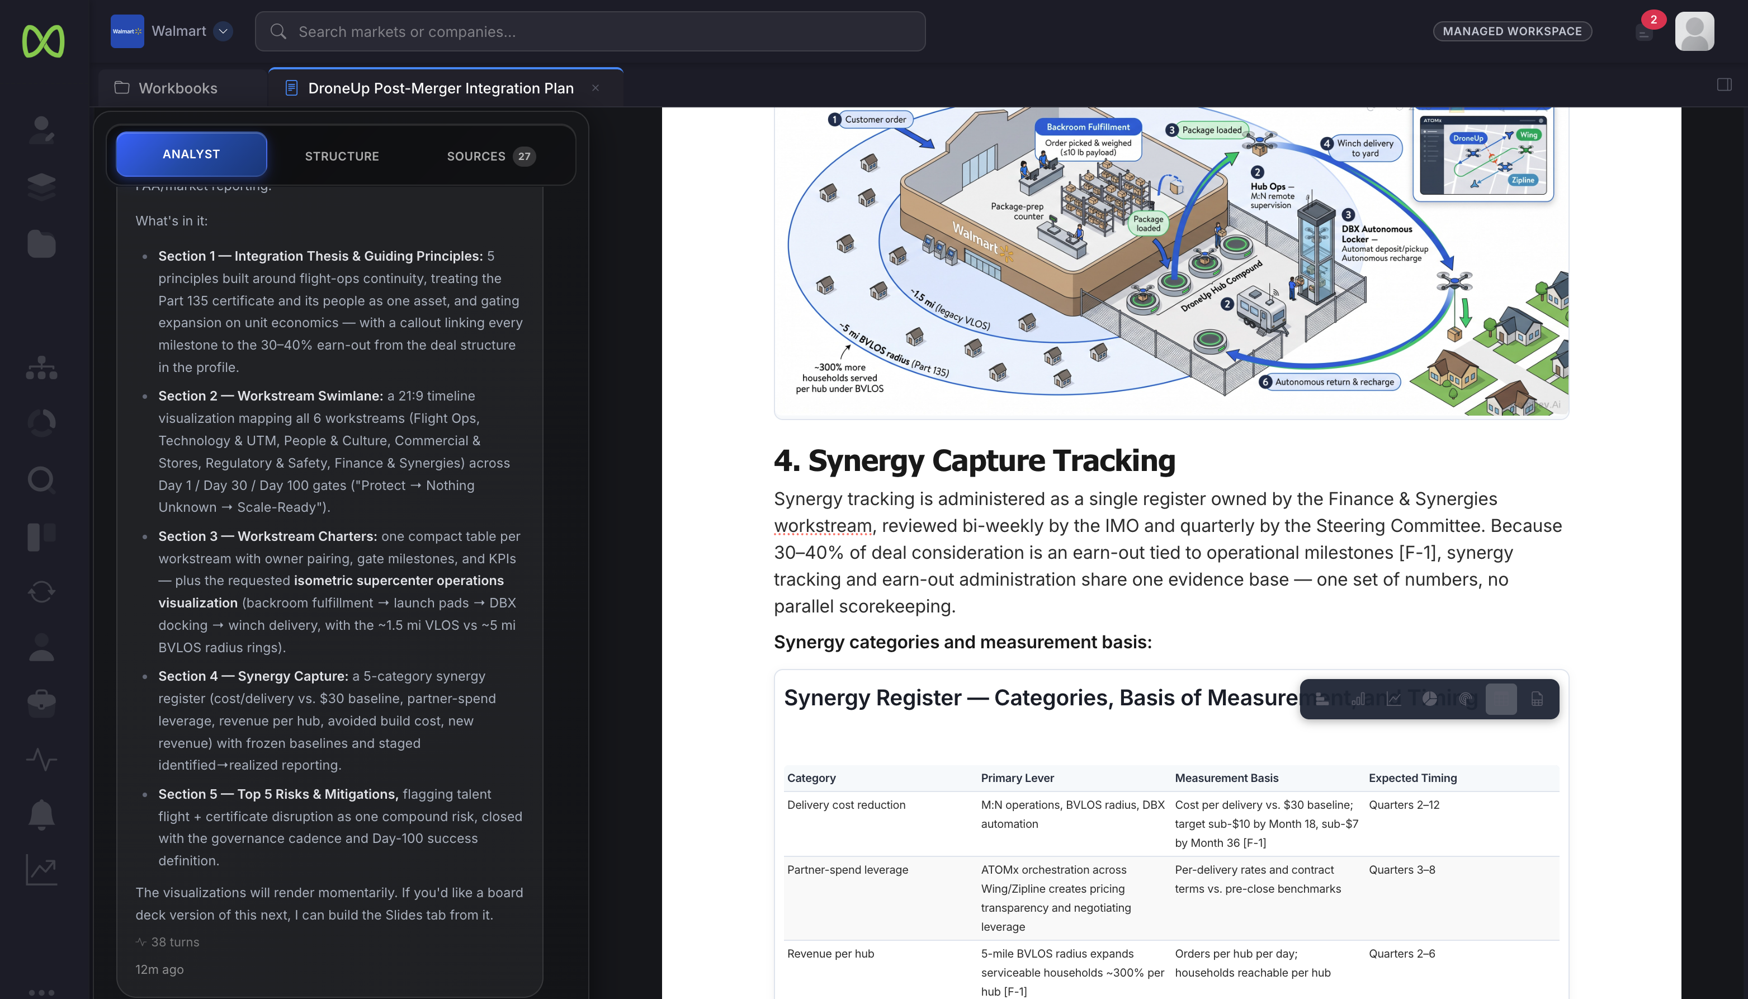Open the org chart hierarchy sidebar icon
The height and width of the screenshot is (999, 1748).
pos(42,367)
